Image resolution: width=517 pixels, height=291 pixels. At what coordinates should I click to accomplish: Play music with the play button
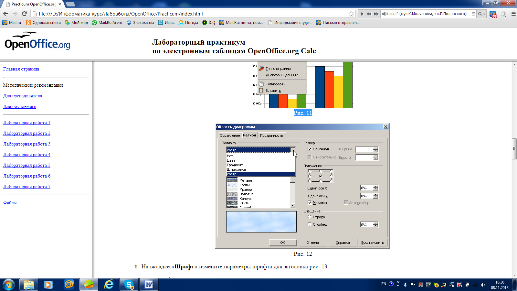362,14
